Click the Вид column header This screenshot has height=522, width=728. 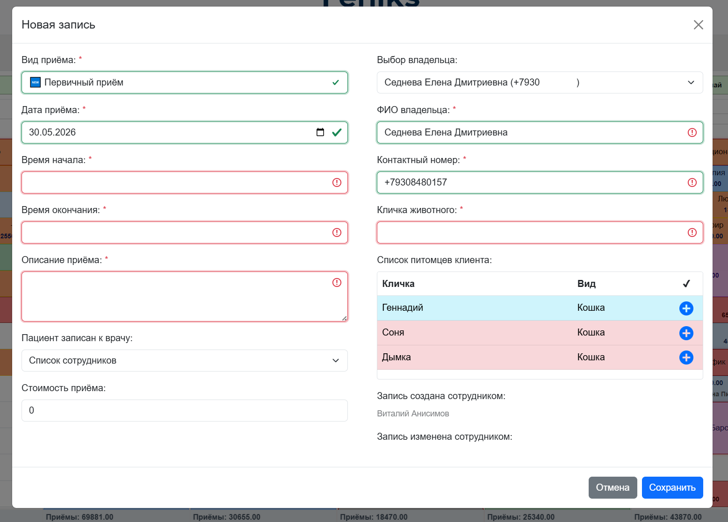pos(586,284)
